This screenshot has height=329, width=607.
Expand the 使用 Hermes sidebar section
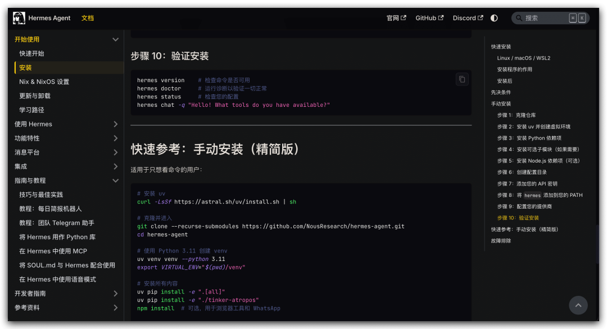(115, 124)
